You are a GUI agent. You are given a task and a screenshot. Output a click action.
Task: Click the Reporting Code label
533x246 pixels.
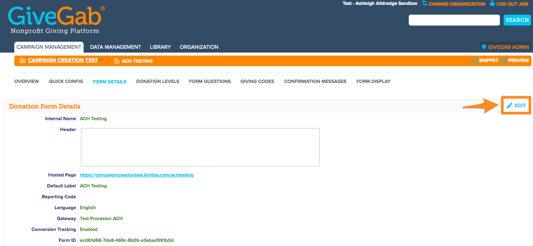(59, 197)
